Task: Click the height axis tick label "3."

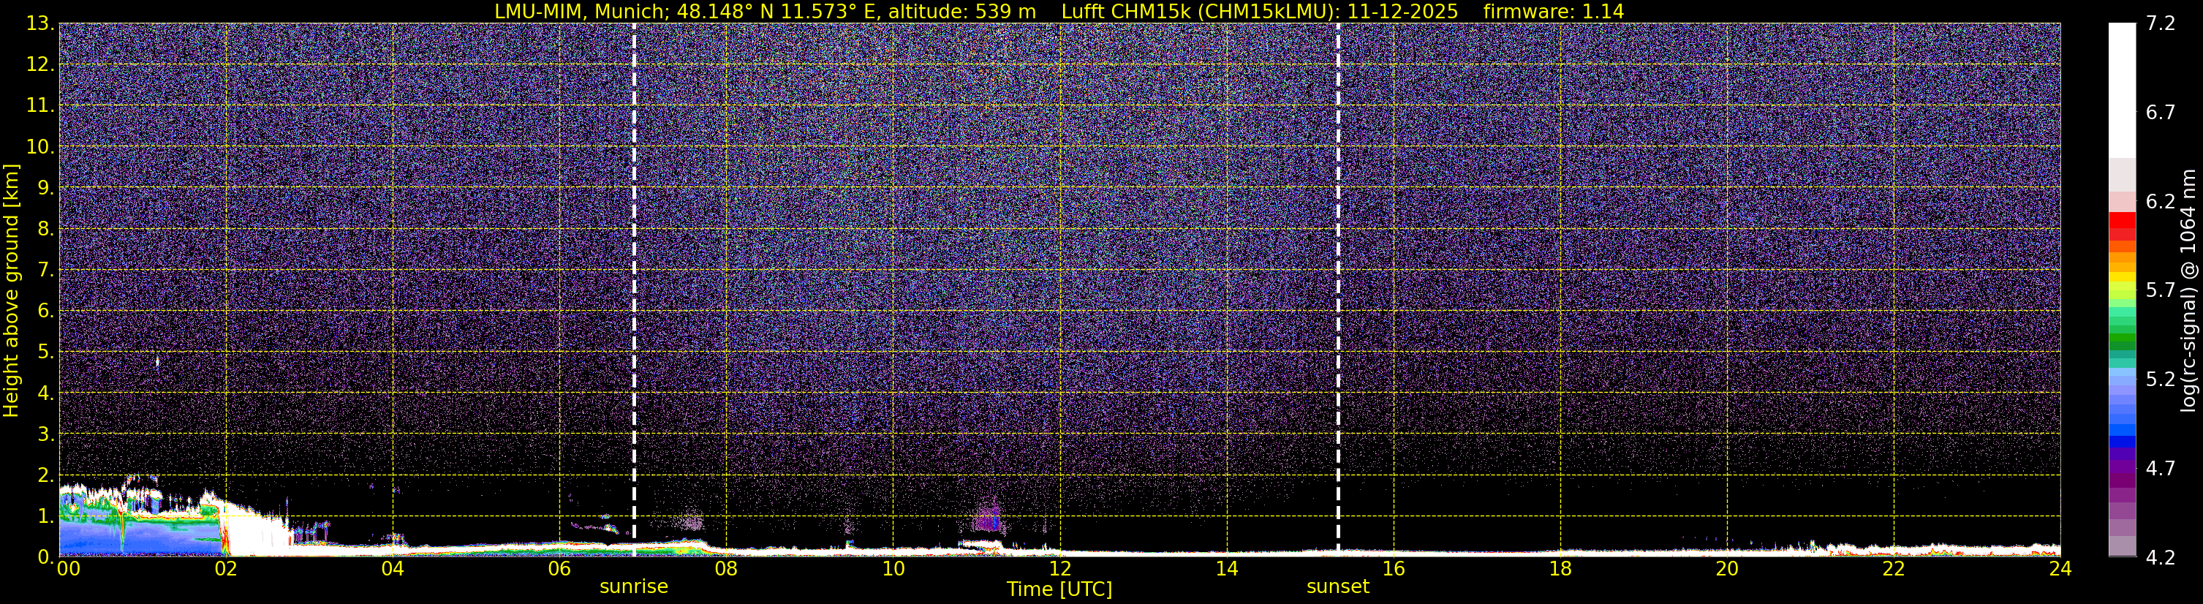Action: [46, 434]
